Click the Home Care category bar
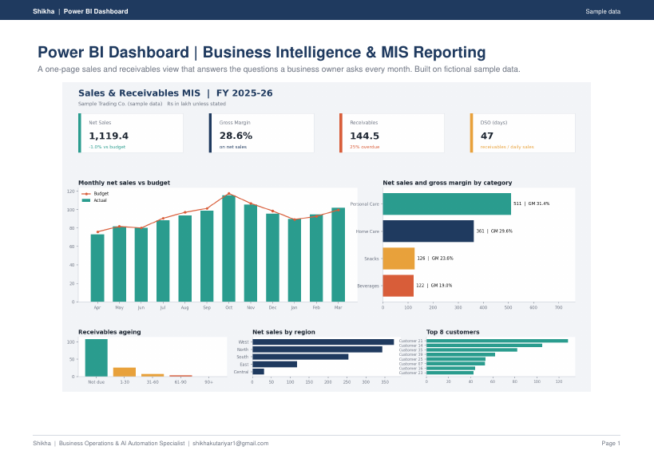This screenshot has height=462, width=654. point(428,231)
